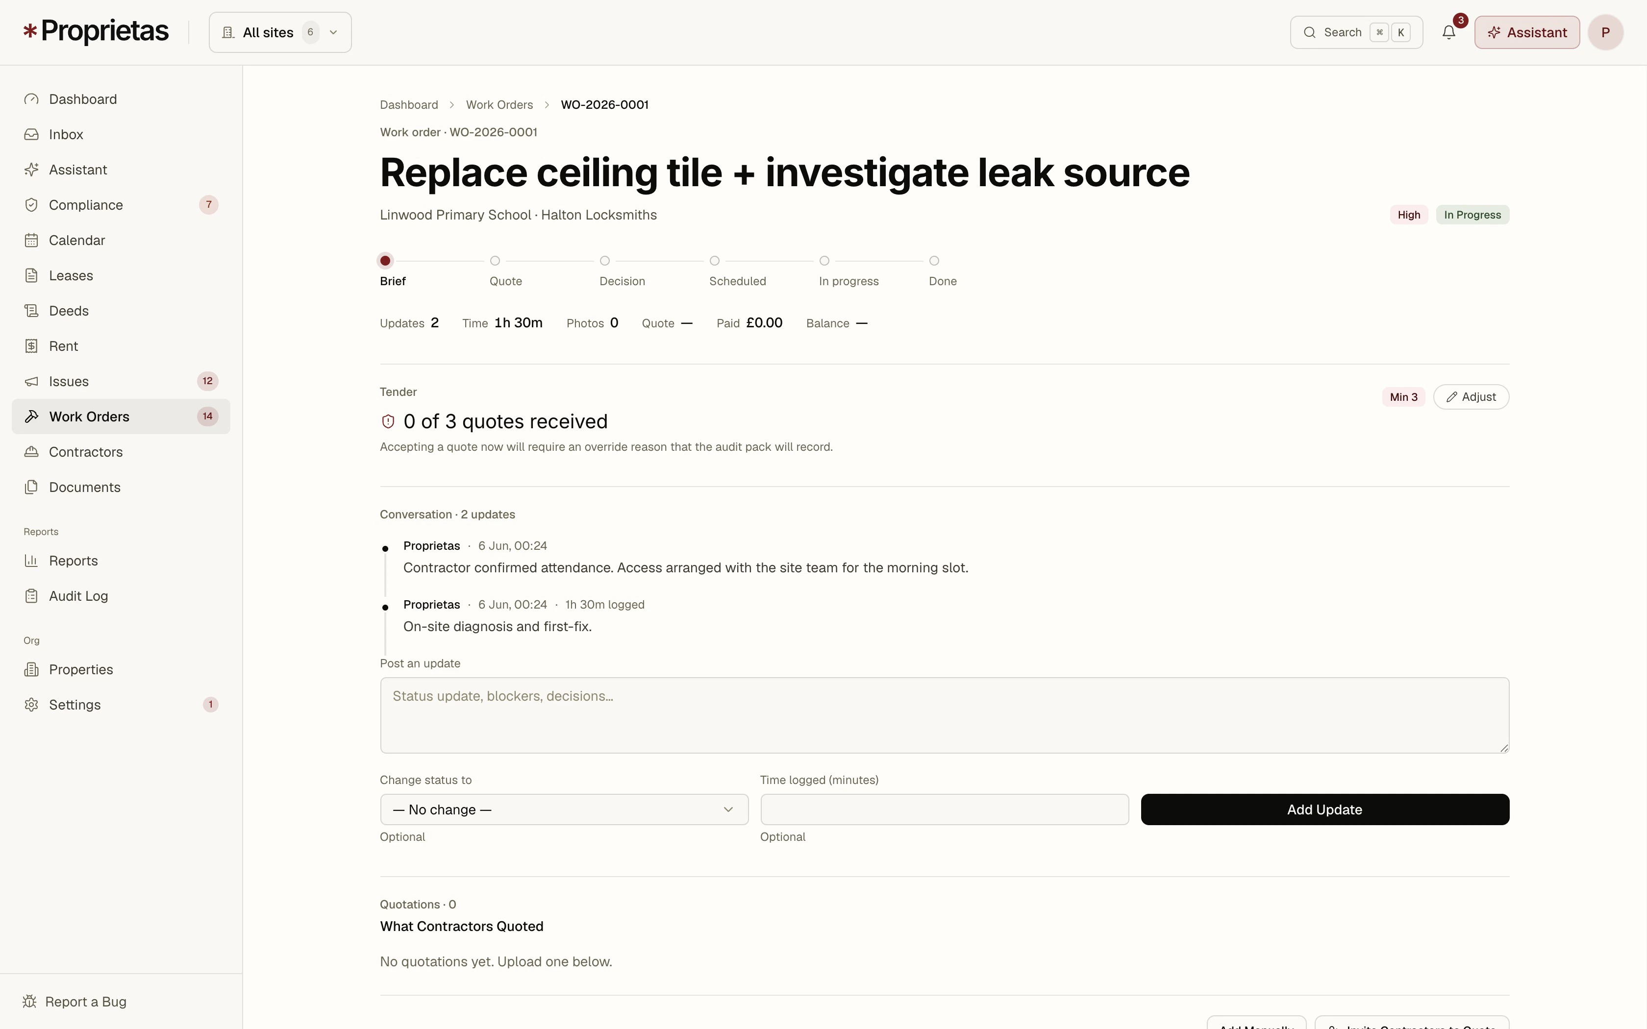Click the pencil icon on Adjust

tap(1452, 397)
